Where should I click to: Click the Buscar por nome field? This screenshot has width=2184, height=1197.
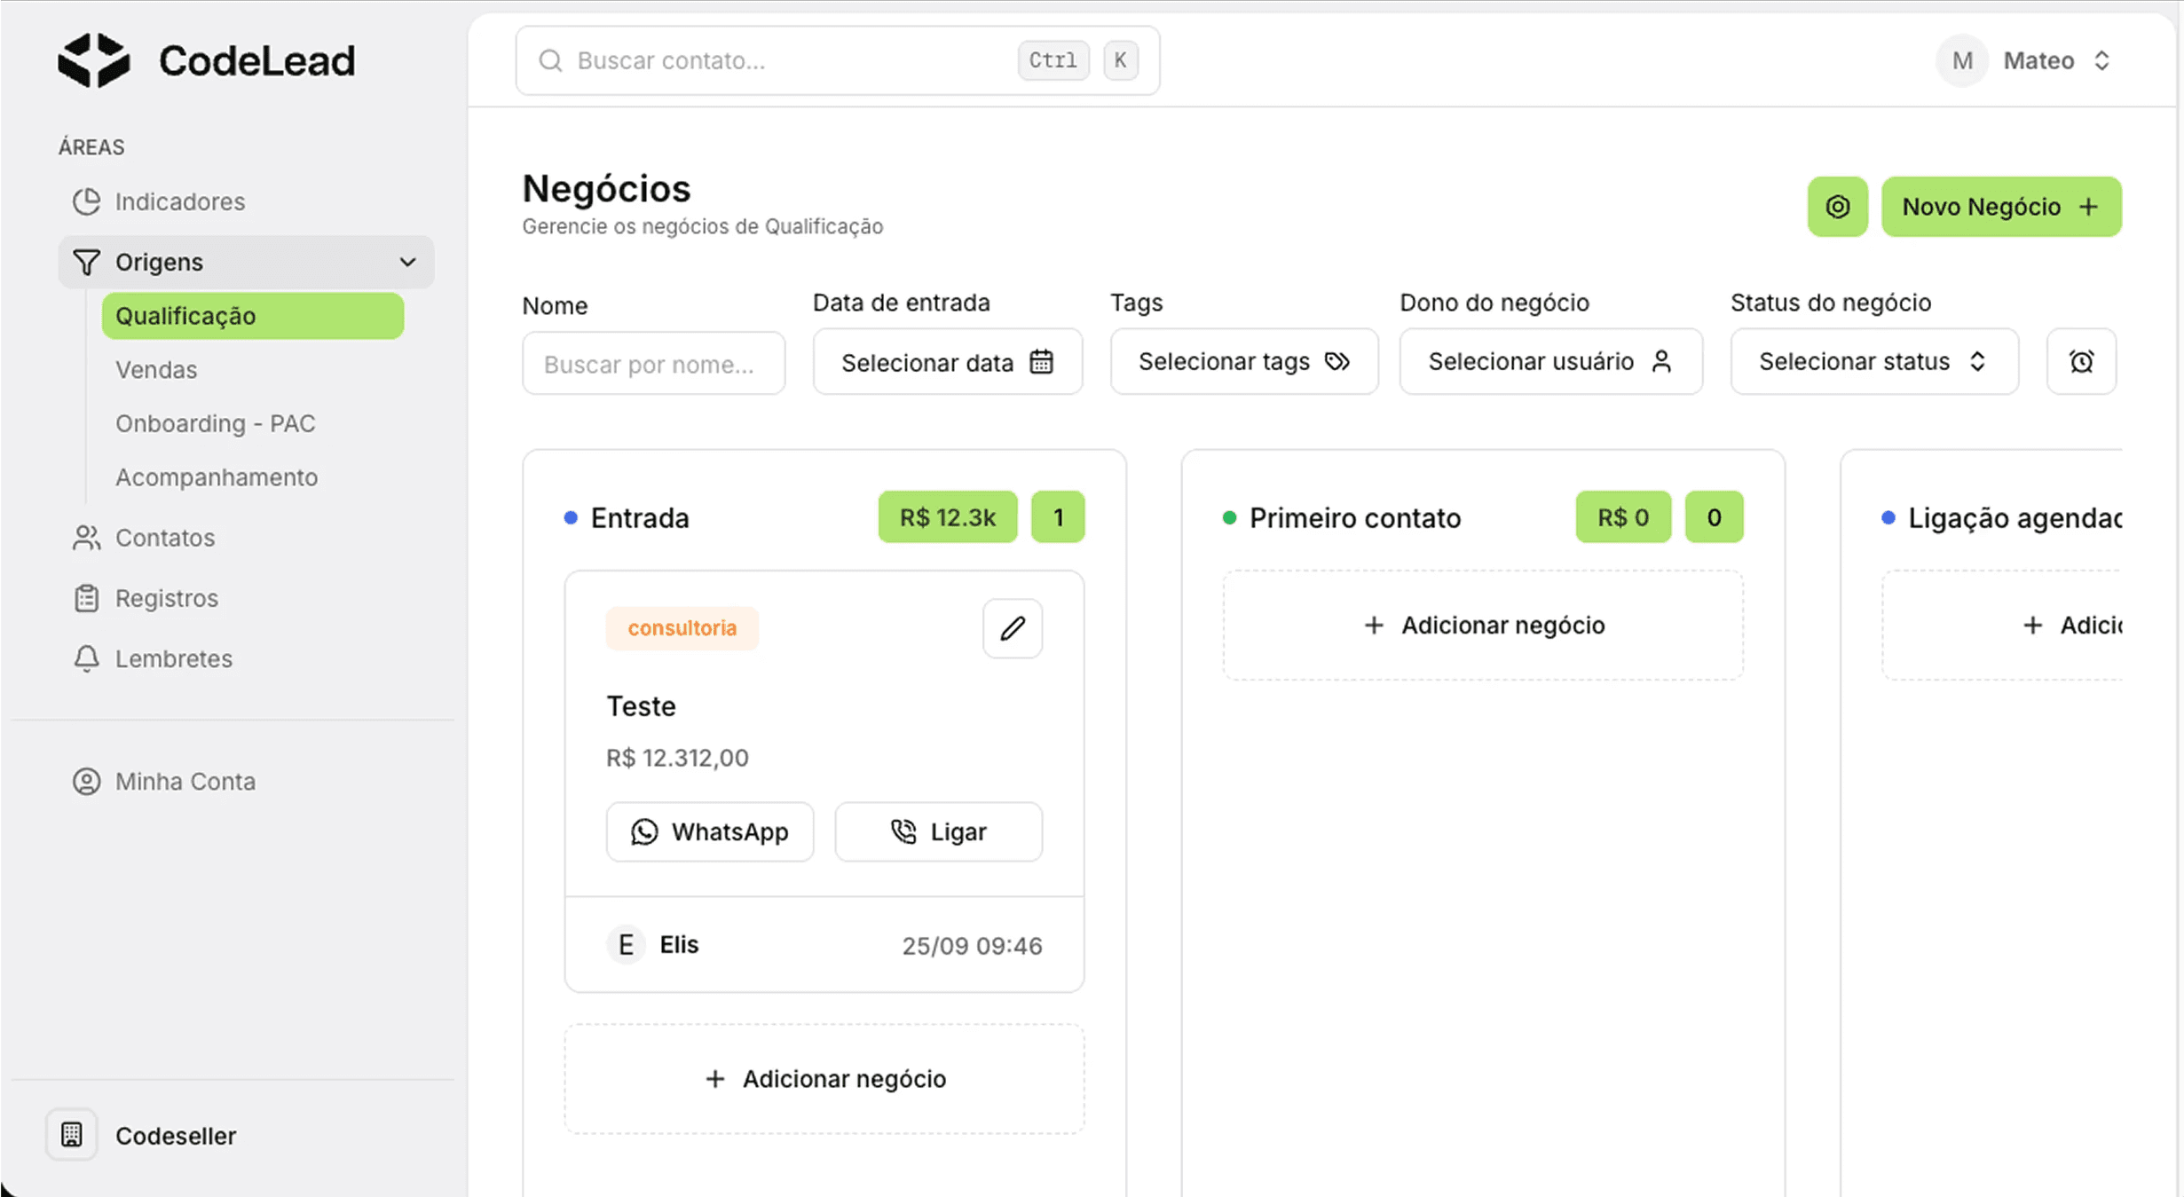653,364
